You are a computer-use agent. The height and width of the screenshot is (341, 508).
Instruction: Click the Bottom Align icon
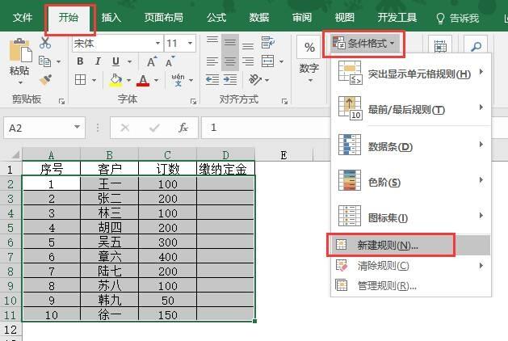248,46
